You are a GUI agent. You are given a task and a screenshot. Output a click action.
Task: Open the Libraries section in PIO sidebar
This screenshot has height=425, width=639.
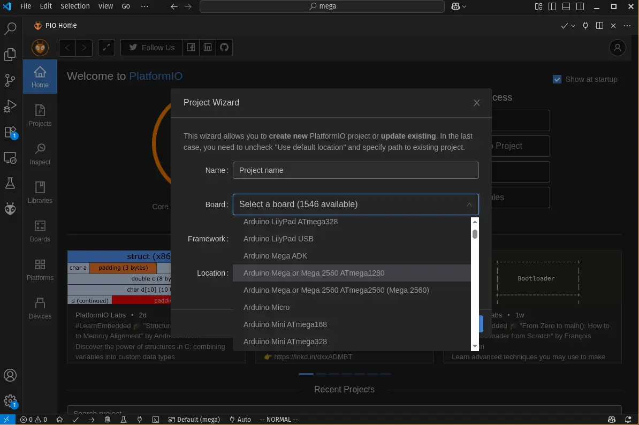(40, 192)
